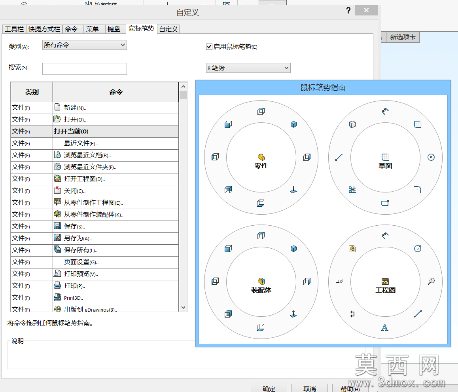Click the model view icon in the 工程图 wheel
Screen dimensions: 458x392
pos(352,249)
